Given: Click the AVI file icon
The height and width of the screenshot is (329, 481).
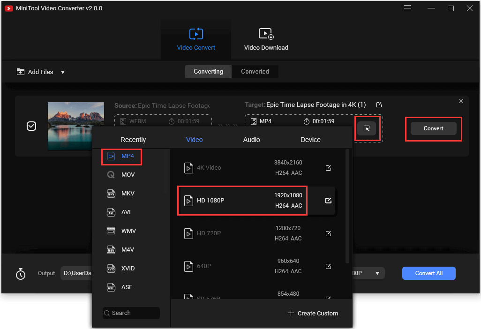Looking at the screenshot, I should coord(111,212).
